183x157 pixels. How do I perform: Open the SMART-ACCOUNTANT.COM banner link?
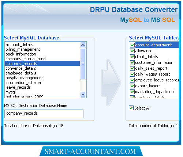point(91,152)
